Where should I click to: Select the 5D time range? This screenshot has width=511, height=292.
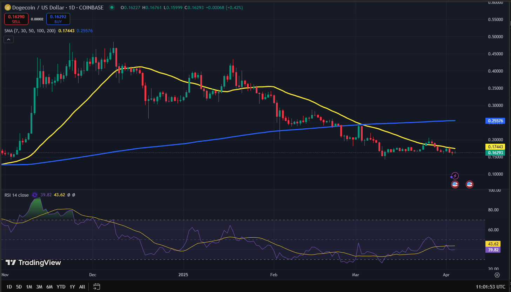(19, 287)
